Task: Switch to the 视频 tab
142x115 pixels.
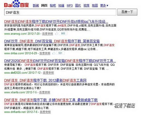Action: pos(86,5)
